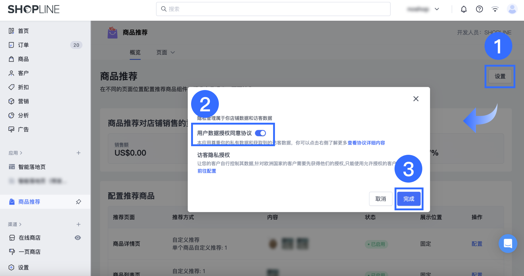Click the 推荐方式 column header
524x276 pixels.
pos(183,217)
